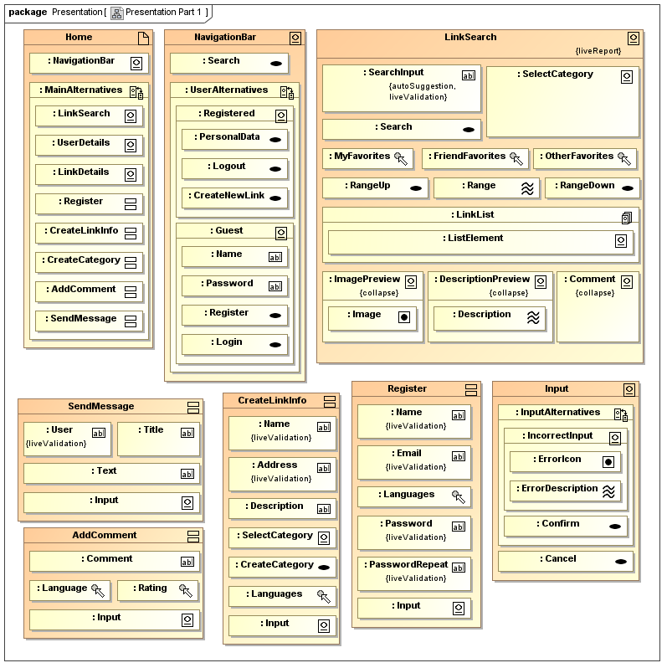This screenshot has width=667, height=668.
Task: Click the iterated group icon on LinkList
Action: click(627, 218)
